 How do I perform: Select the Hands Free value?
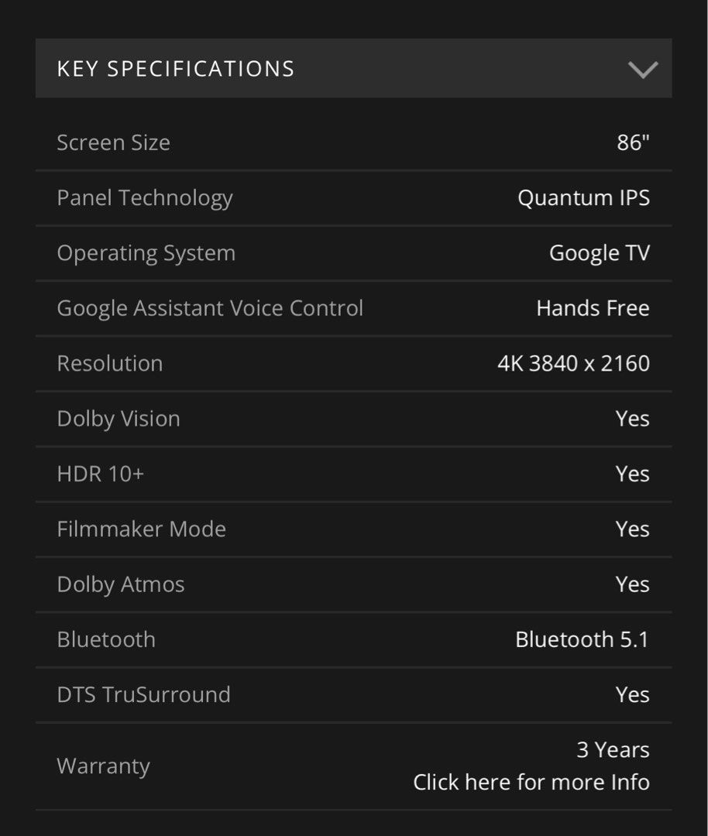pos(593,308)
